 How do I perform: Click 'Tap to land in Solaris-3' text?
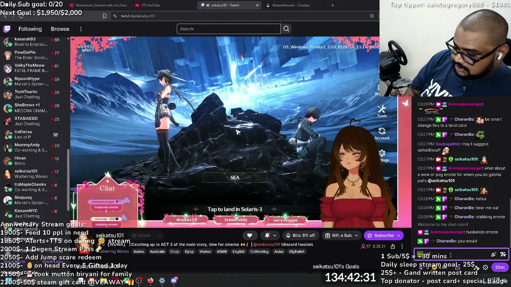pyautogui.click(x=235, y=209)
